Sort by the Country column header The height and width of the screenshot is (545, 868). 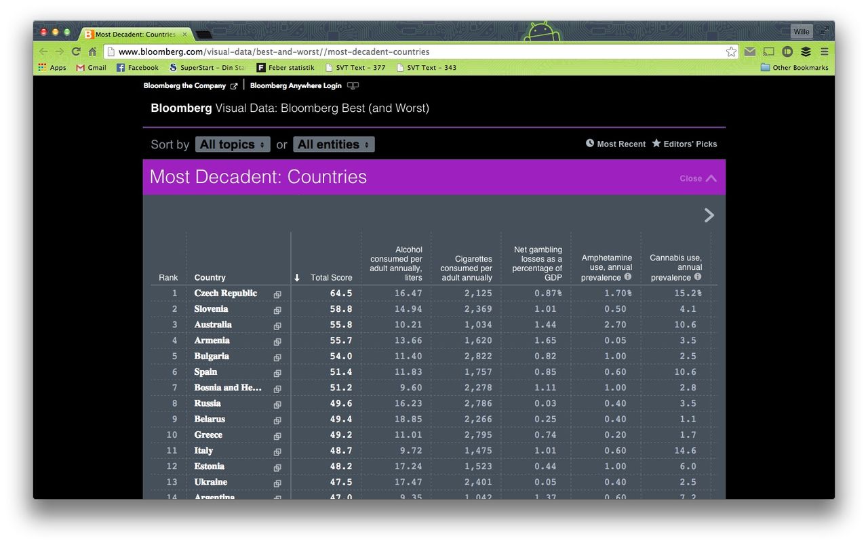pos(210,277)
